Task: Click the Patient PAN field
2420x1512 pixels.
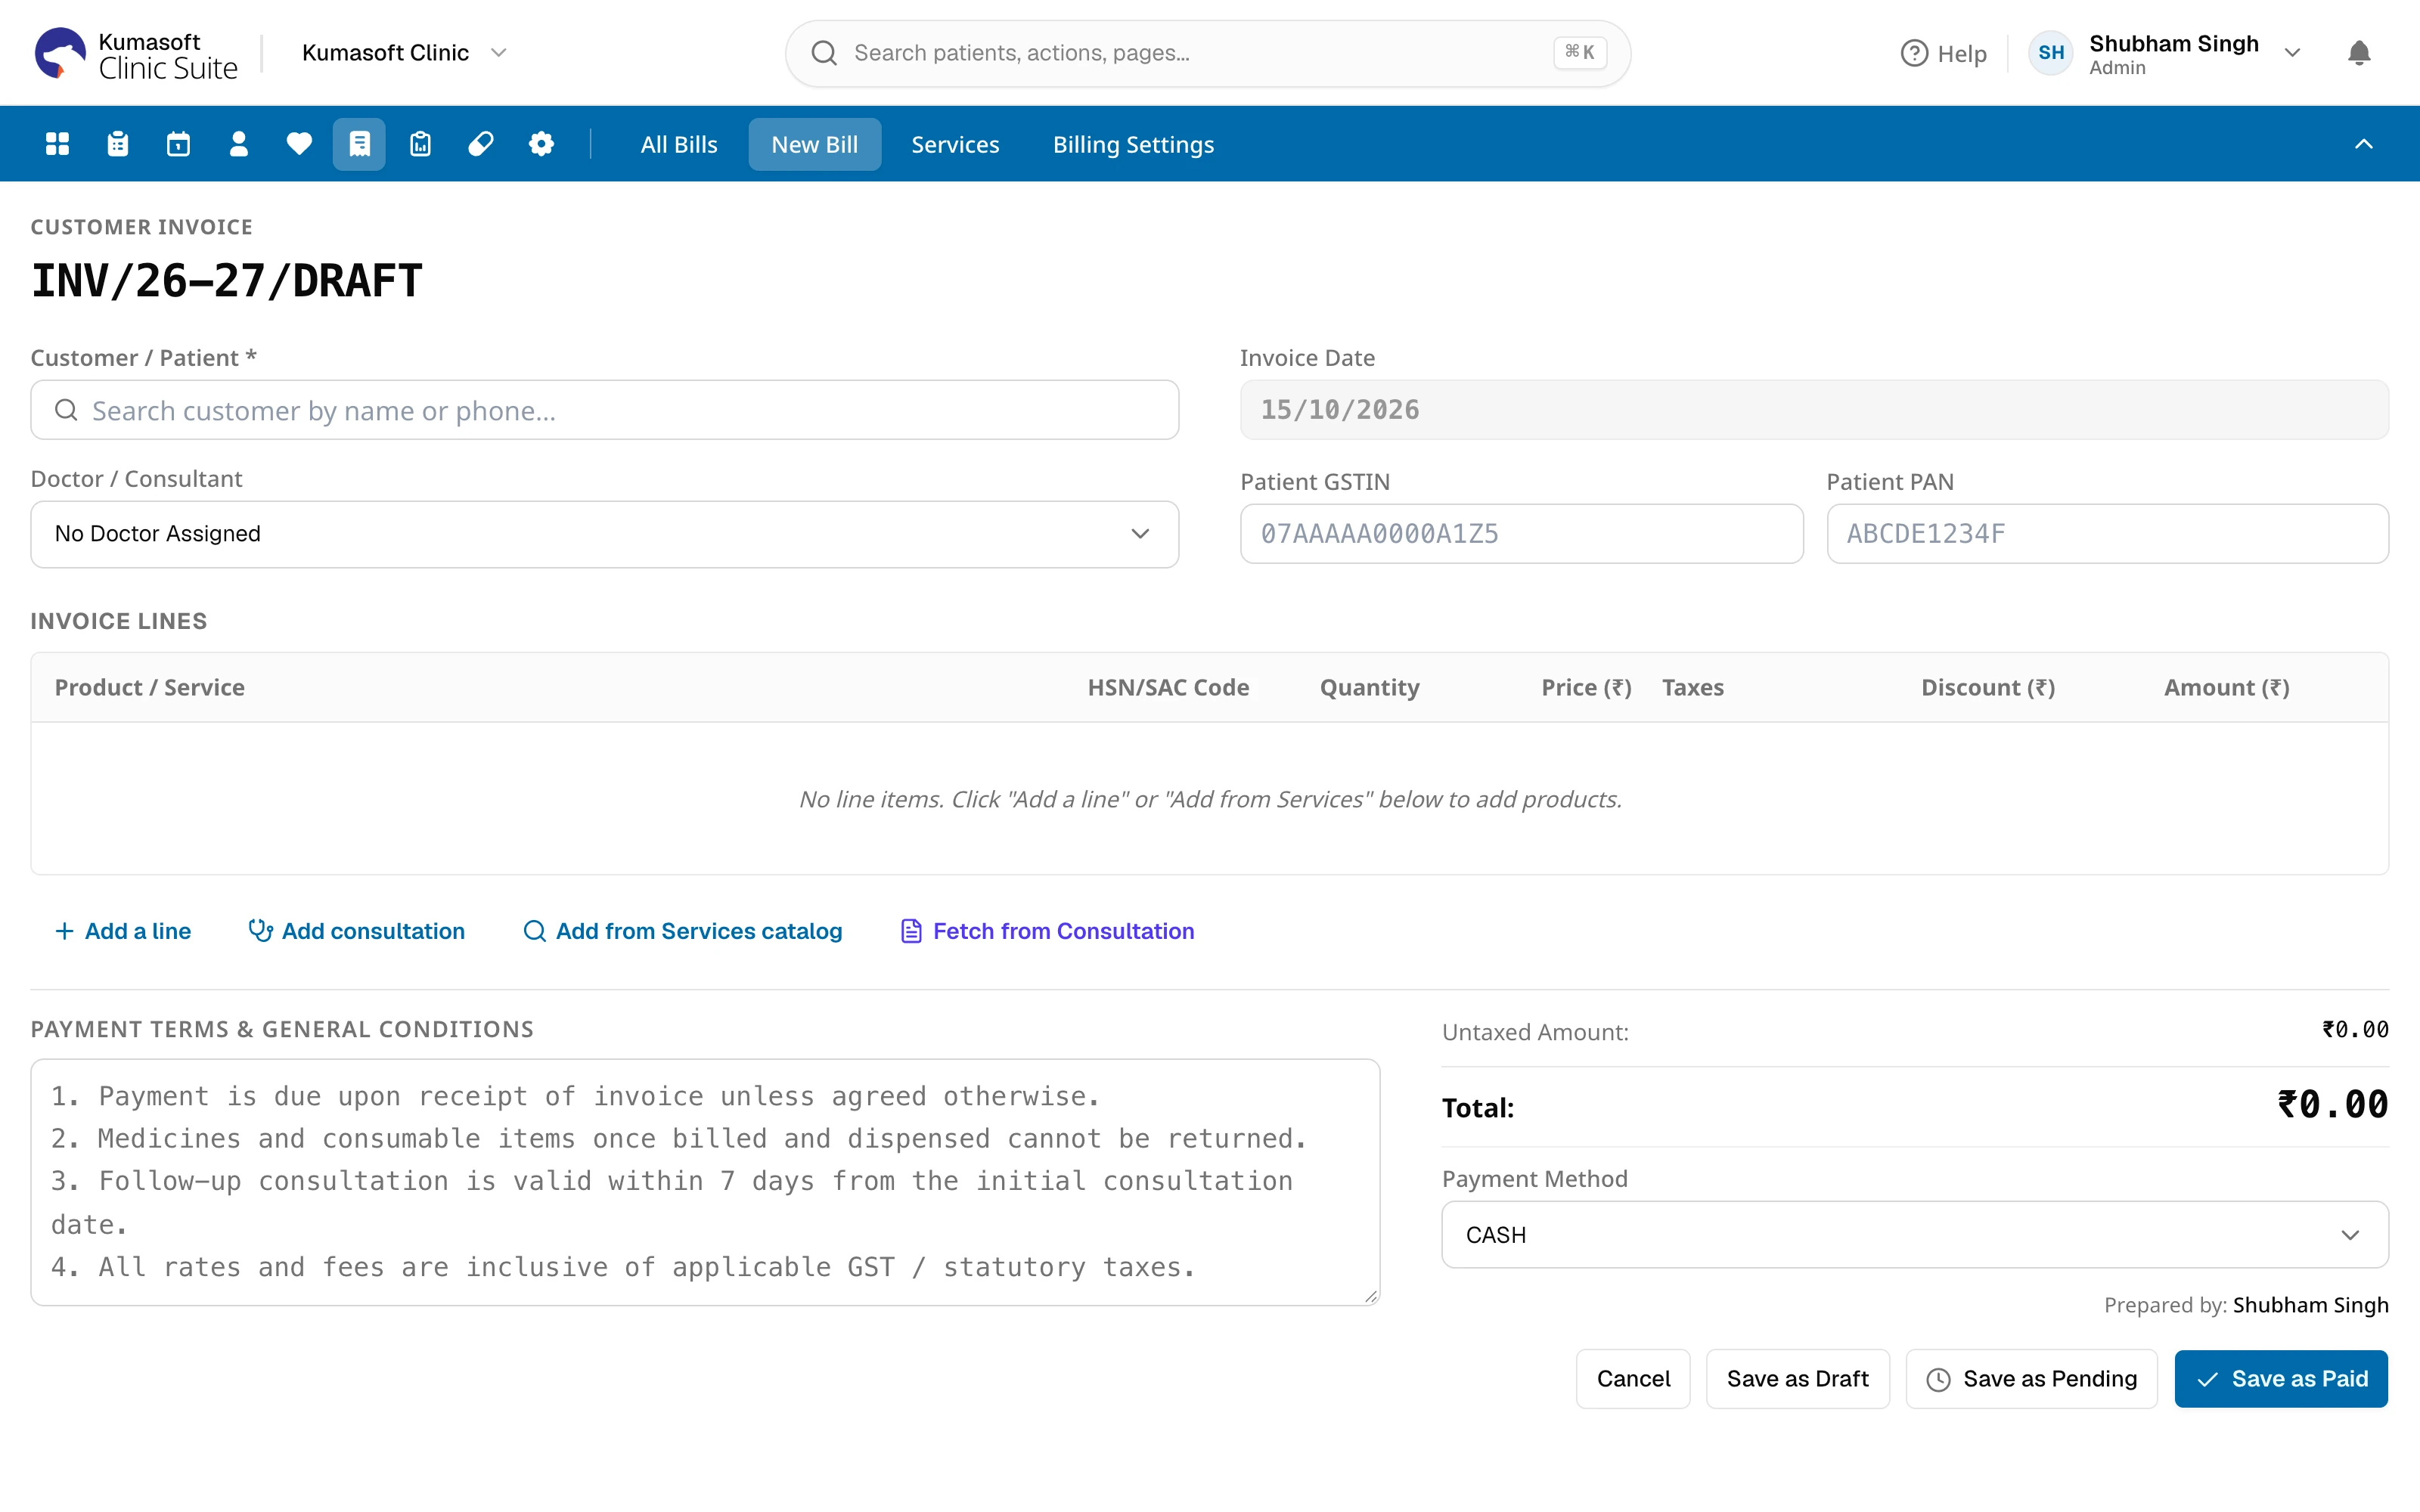Action: [2107, 534]
